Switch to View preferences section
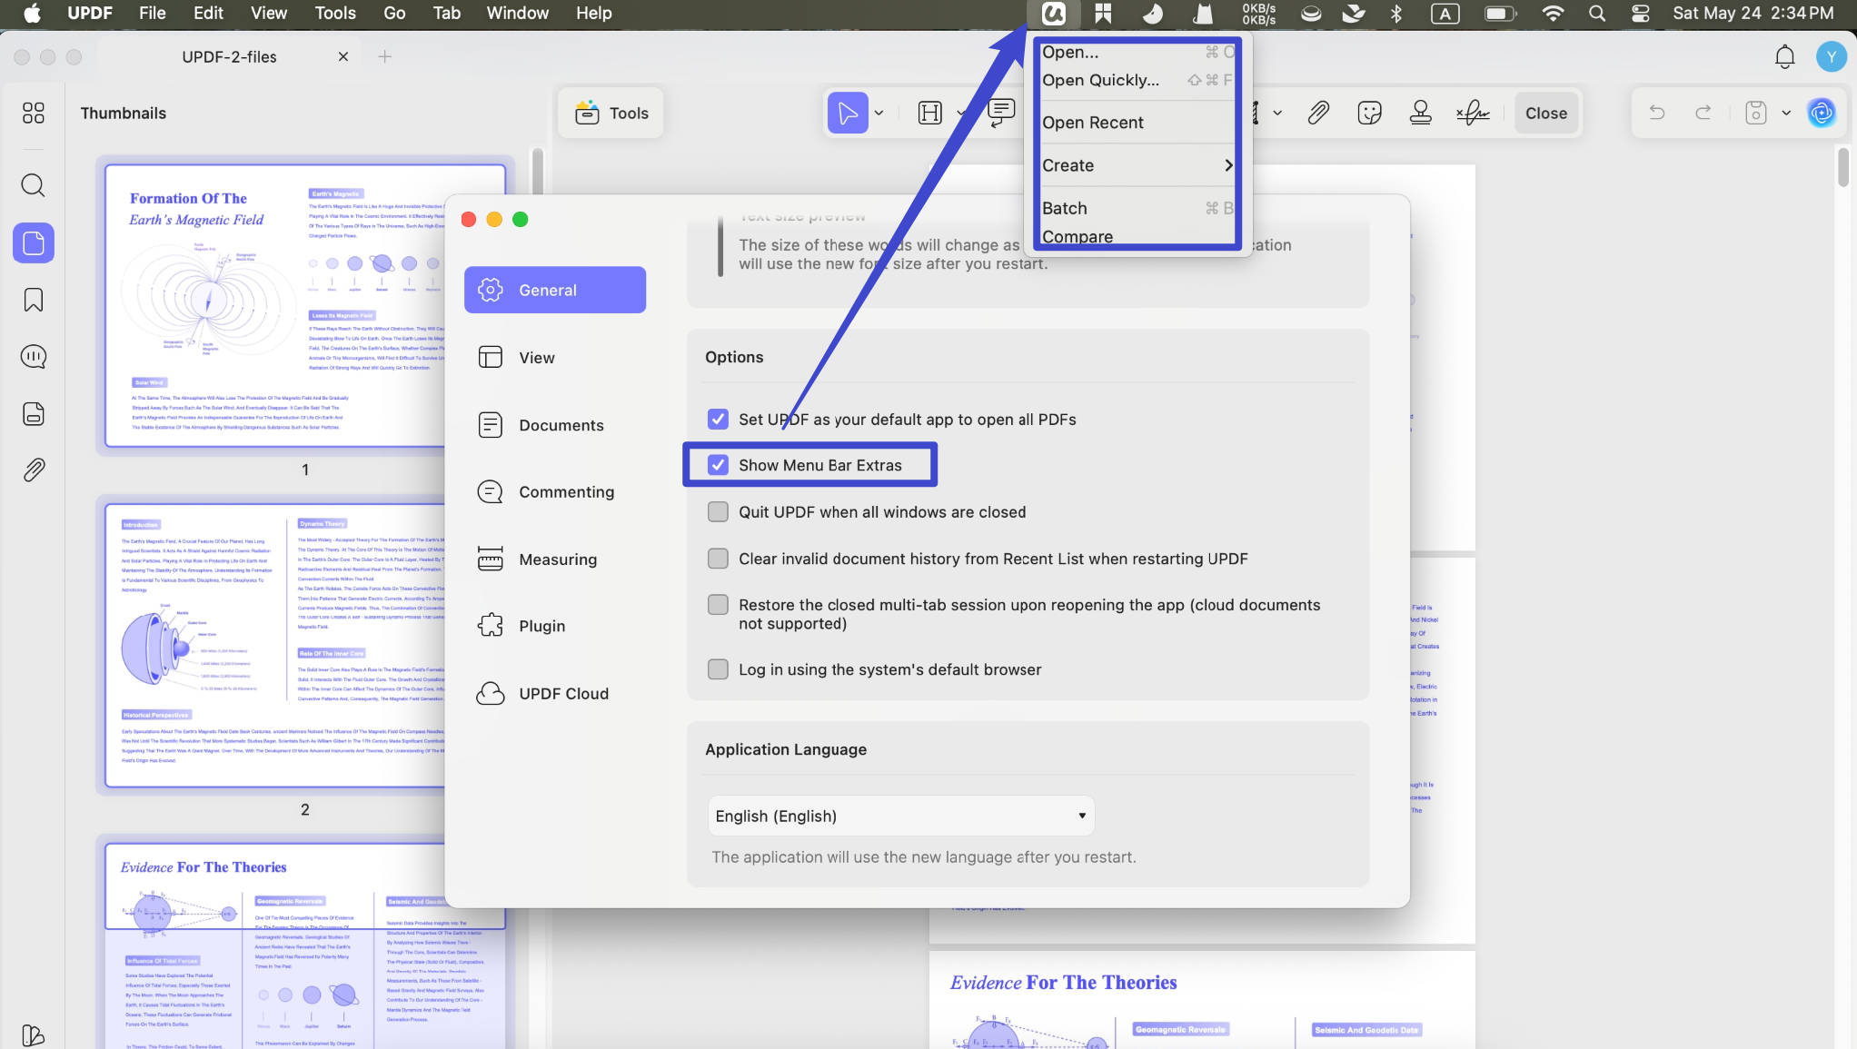Image resolution: width=1857 pixels, height=1049 pixels. click(x=555, y=358)
